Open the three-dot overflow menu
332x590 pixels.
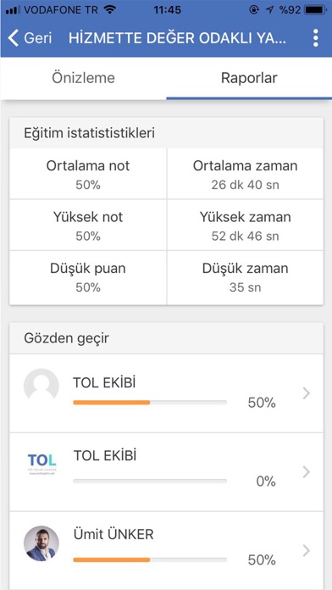(x=315, y=38)
